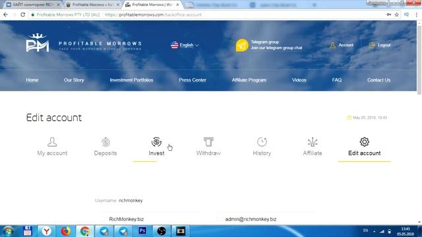Open Affiliate Program menu item
Image resolution: width=422 pixels, height=237 pixels.
pyautogui.click(x=249, y=80)
